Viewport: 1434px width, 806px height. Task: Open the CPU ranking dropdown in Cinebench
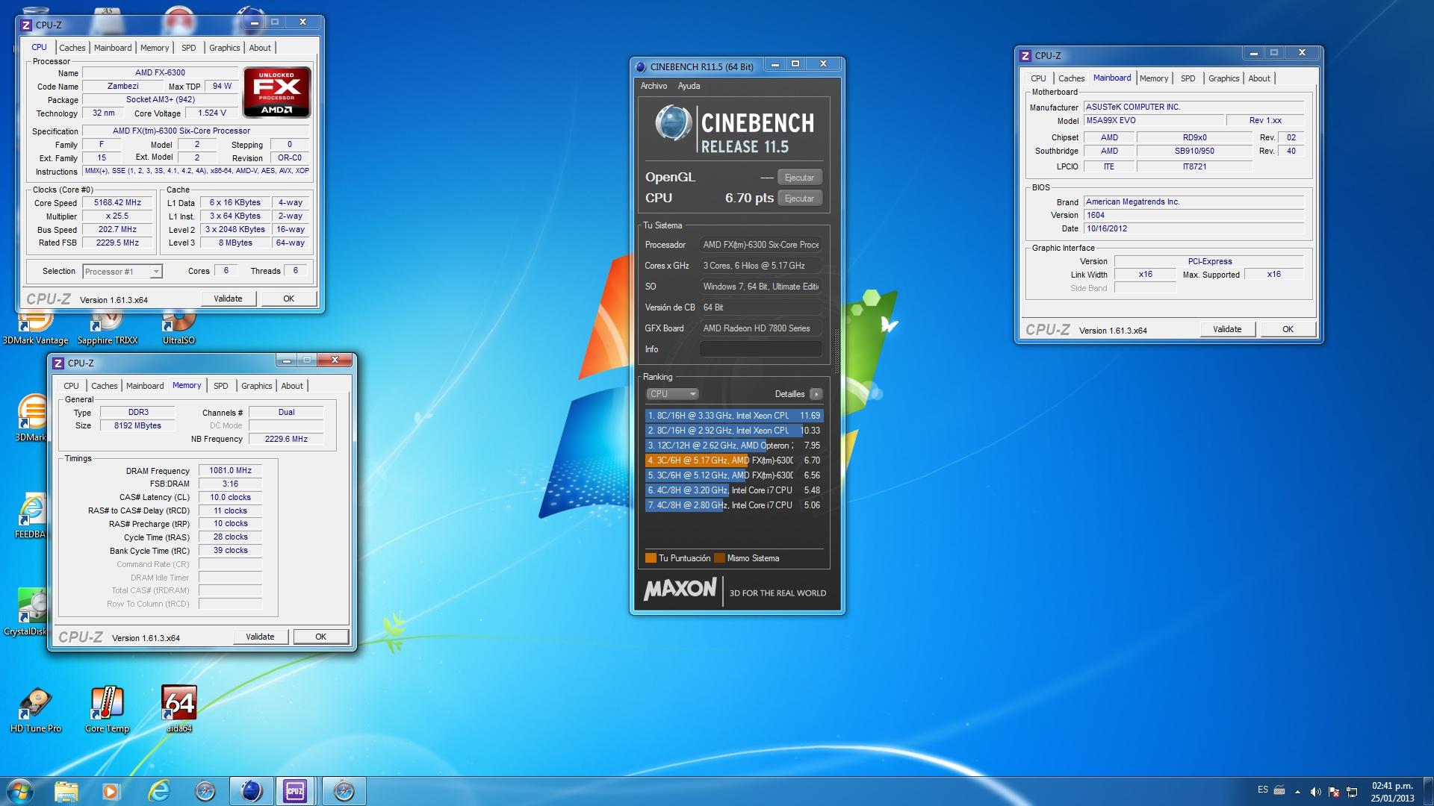pos(672,394)
